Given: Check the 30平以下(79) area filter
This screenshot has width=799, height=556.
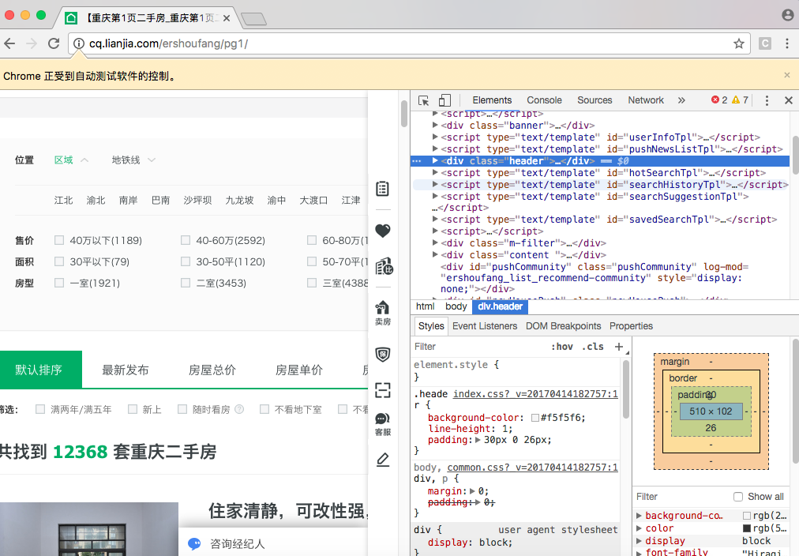Looking at the screenshot, I should [59, 261].
